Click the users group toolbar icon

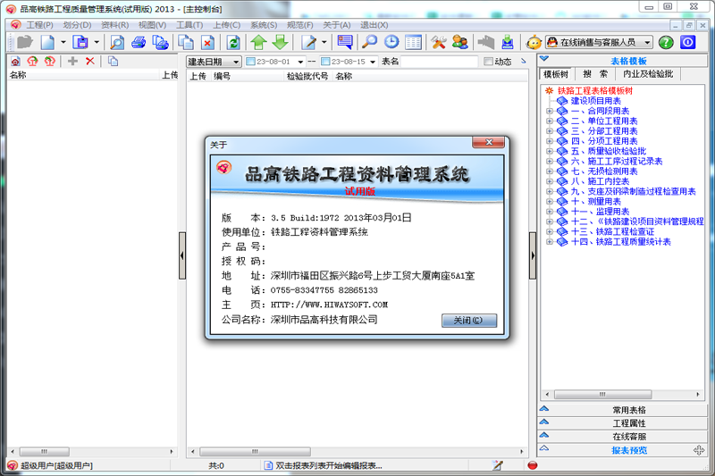pyautogui.click(x=459, y=42)
